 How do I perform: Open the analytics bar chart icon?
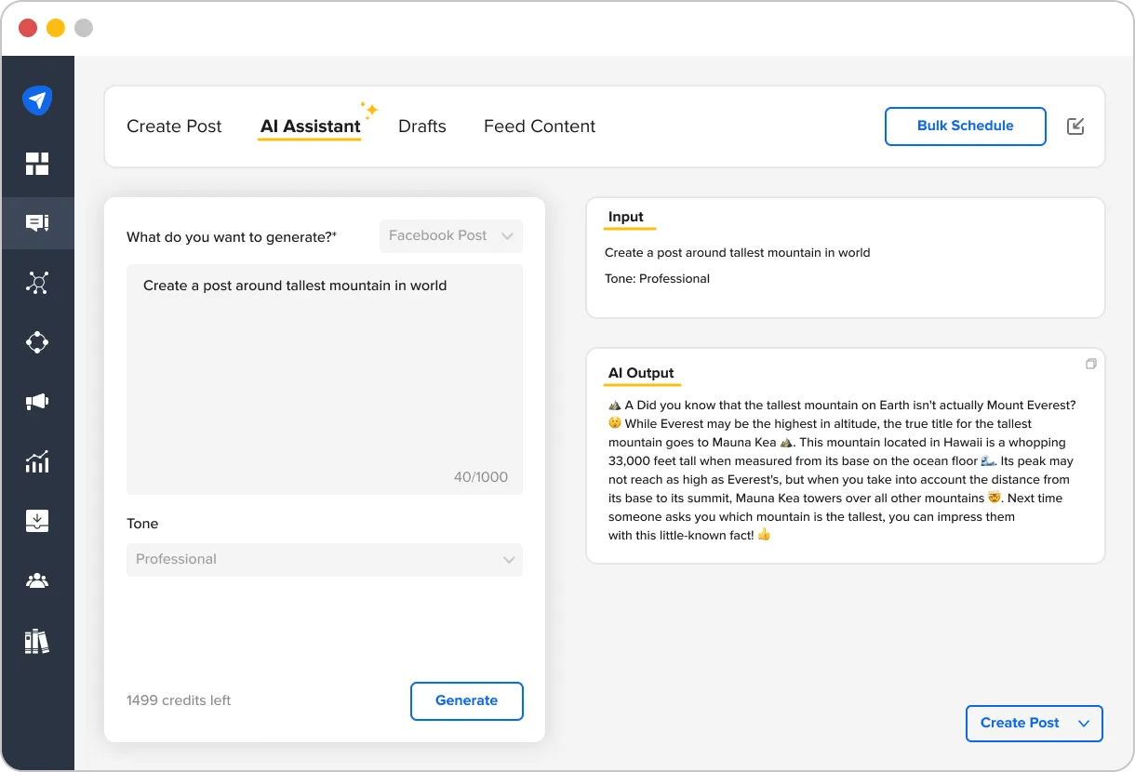[37, 461]
